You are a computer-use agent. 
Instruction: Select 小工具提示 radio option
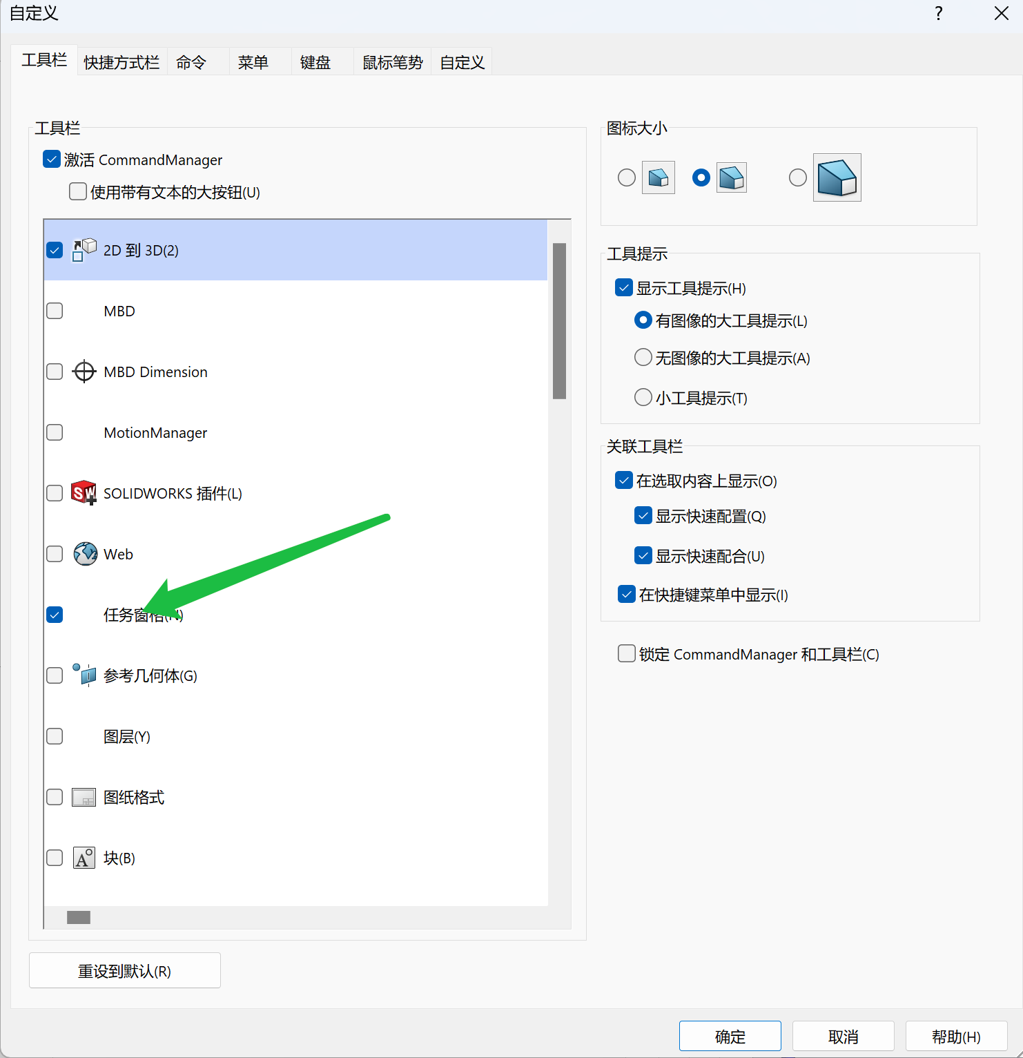(x=643, y=397)
